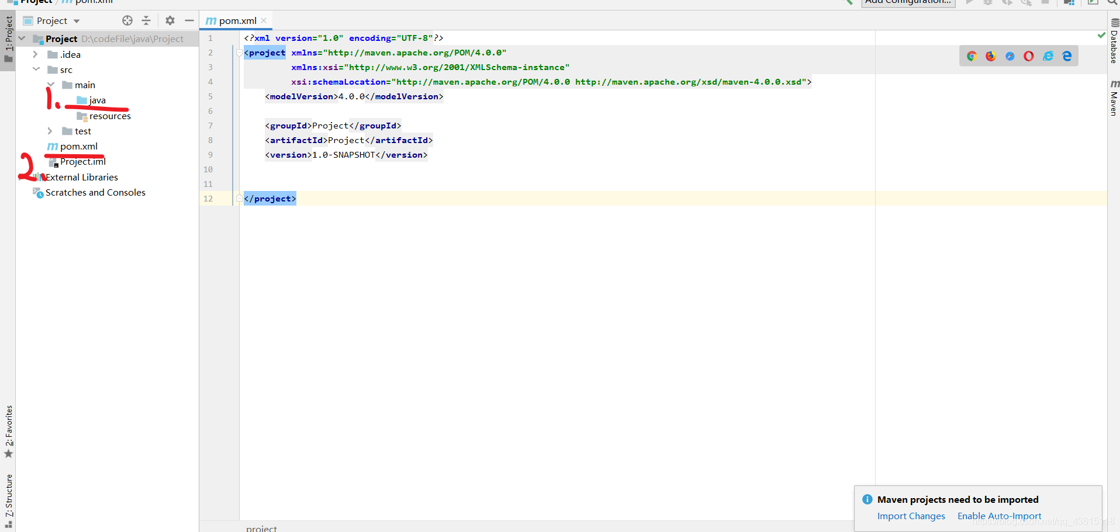Viewport: 1120px width, 532px height.
Task: Hide the Project tool window
Action: 189,20
